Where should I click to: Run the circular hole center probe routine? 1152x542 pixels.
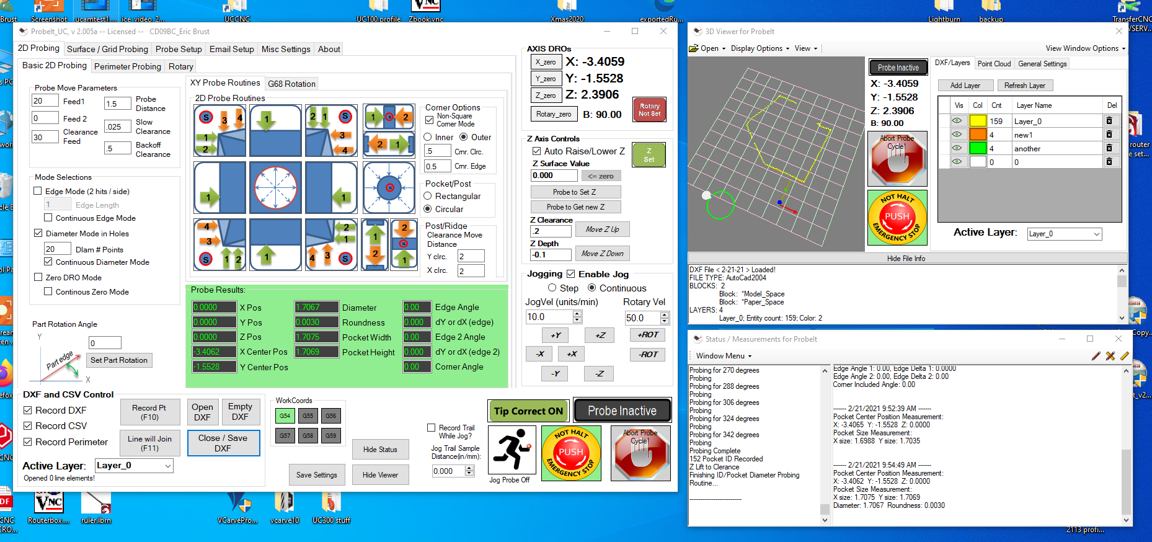pos(275,188)
